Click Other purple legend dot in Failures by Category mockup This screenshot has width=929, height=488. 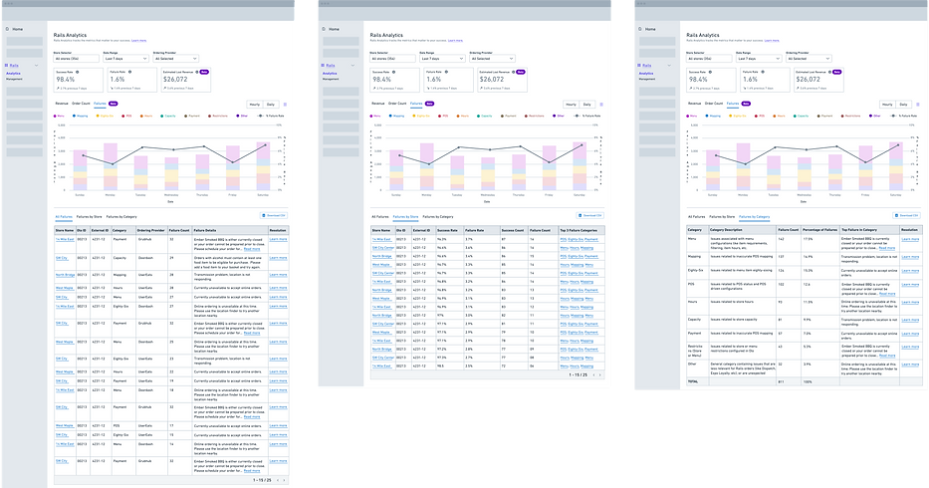871,117
